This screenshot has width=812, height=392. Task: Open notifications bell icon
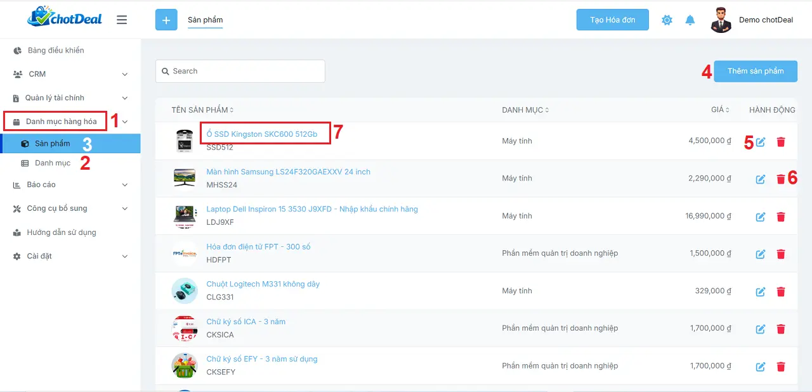coord(690,20)
